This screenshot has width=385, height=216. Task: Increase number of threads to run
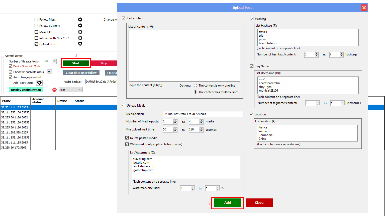54,60
